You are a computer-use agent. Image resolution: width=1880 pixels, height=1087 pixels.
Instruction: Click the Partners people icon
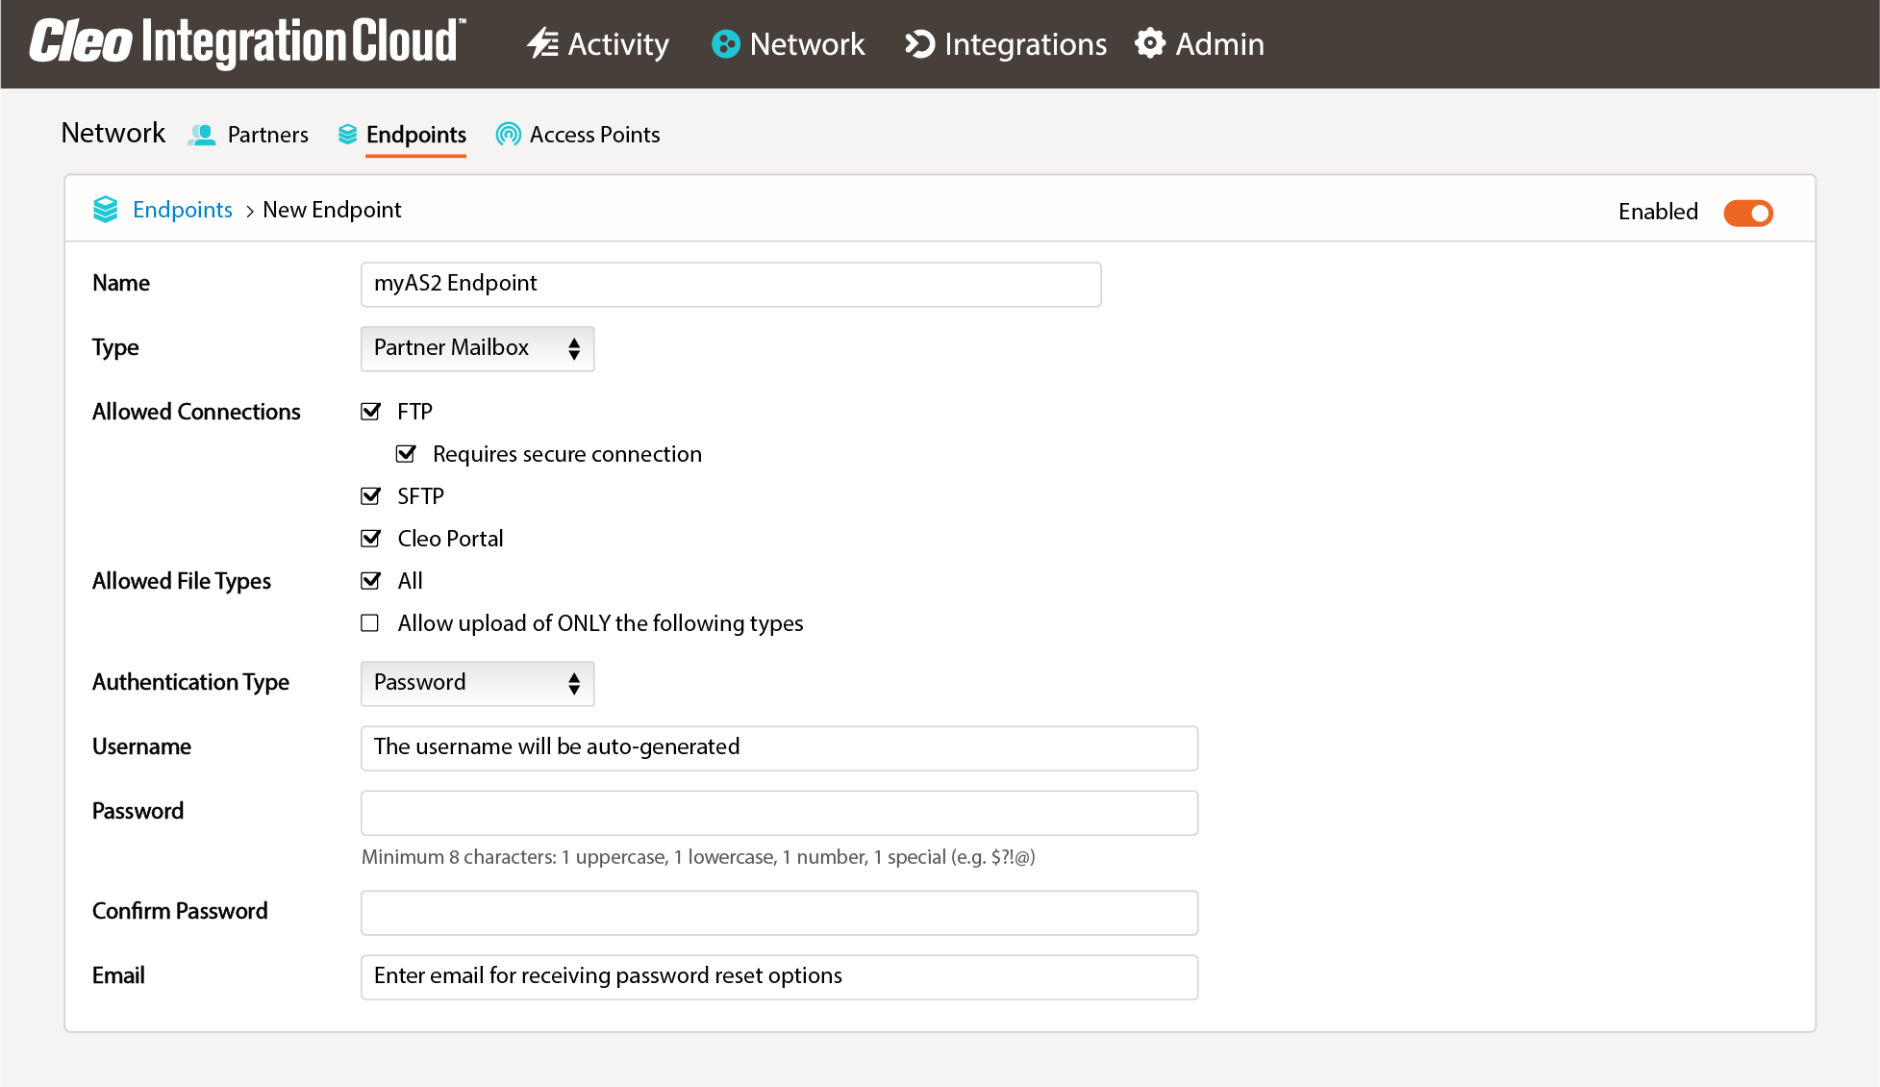[x=203, y=135]
